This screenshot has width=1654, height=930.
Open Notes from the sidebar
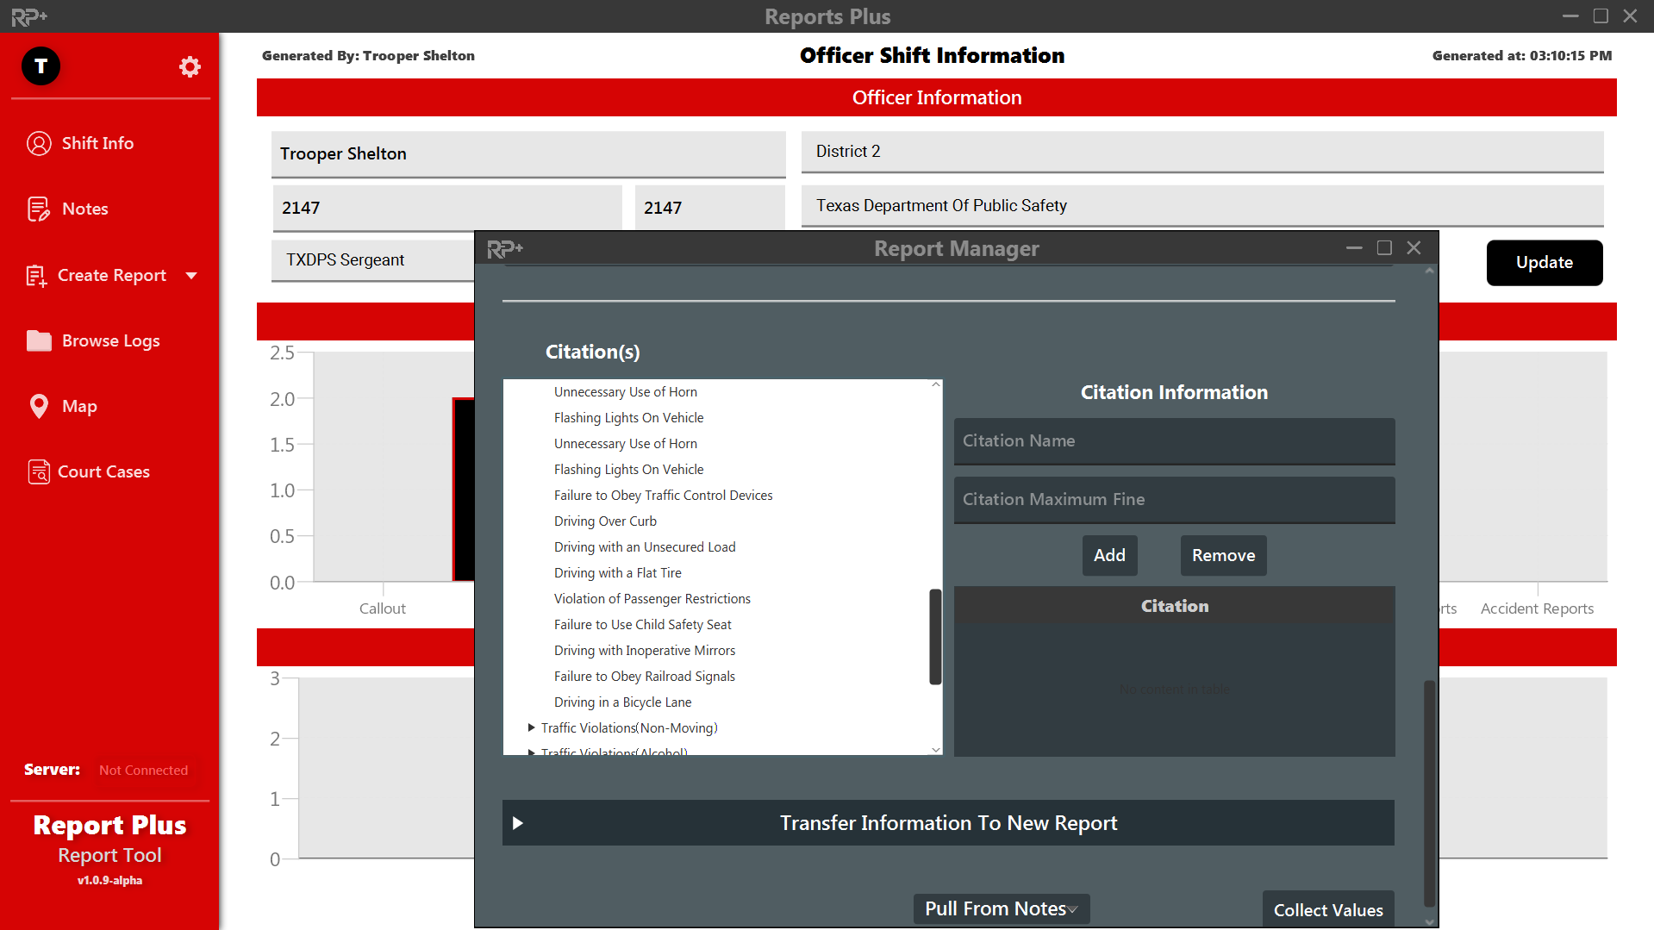[x=84, y=209]
